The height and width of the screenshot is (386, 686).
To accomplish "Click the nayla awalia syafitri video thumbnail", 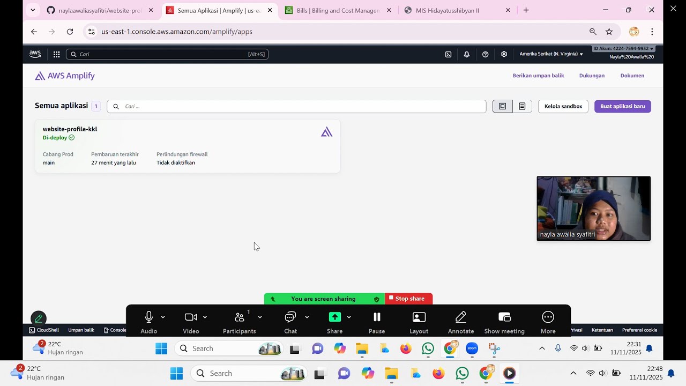I will click(x=594, y=209).
